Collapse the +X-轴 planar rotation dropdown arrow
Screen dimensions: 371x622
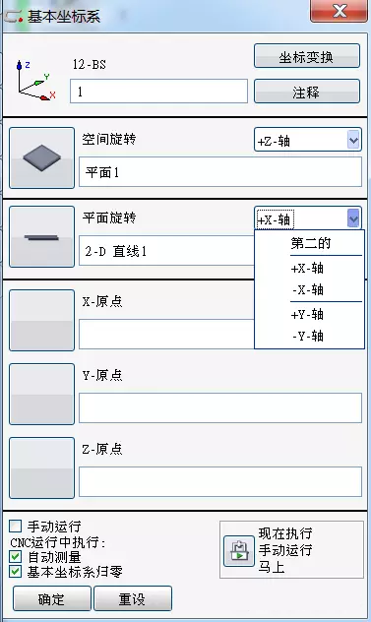click(x=353, y=218)
